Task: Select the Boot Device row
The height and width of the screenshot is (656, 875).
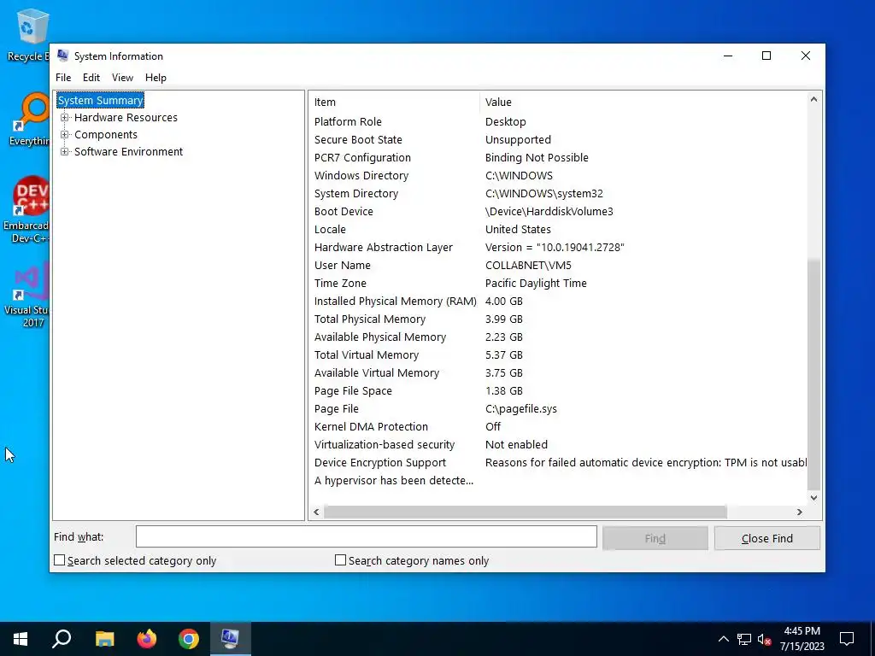Action: point(558,212)
